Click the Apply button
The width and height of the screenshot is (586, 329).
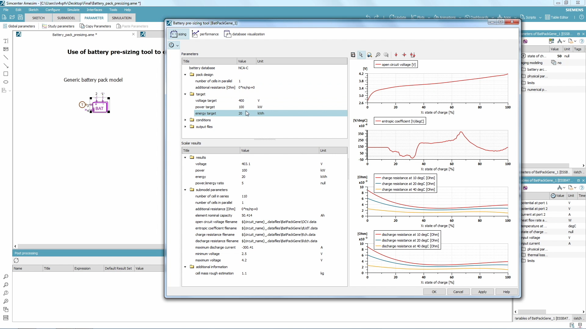pyautogui.click(x=482, y=292)
